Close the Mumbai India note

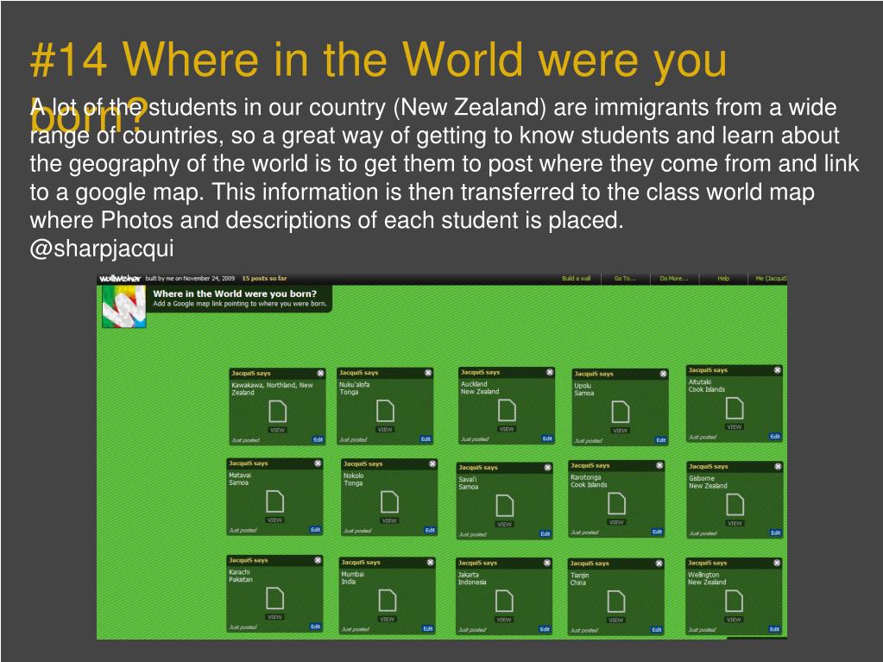(x=430, y=563)
